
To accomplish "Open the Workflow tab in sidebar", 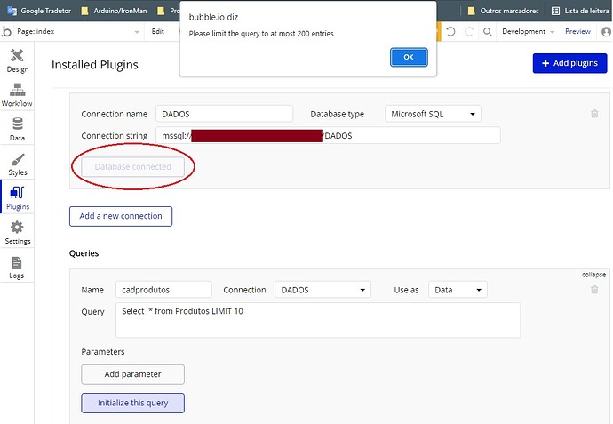I will point(17,95).
